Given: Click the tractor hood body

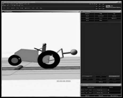Looking at the screenshot, I should (26, 55).
